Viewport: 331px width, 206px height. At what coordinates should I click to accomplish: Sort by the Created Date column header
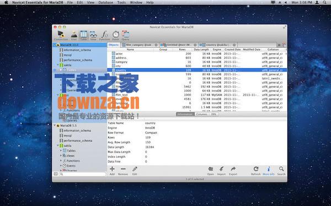[232, 49]
